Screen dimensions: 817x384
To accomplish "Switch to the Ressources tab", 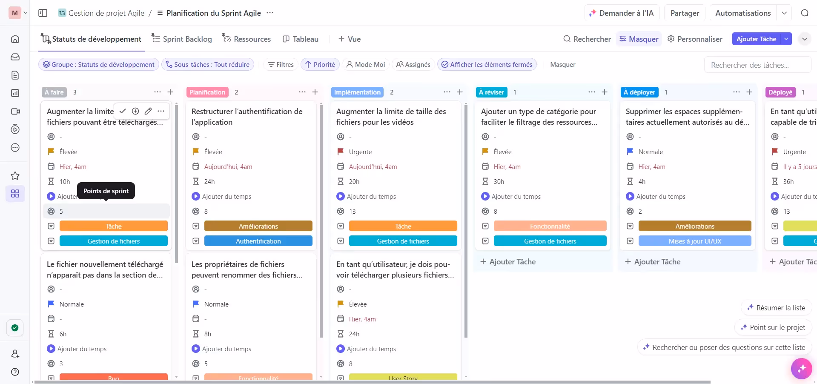I will [x=247, y=39].
